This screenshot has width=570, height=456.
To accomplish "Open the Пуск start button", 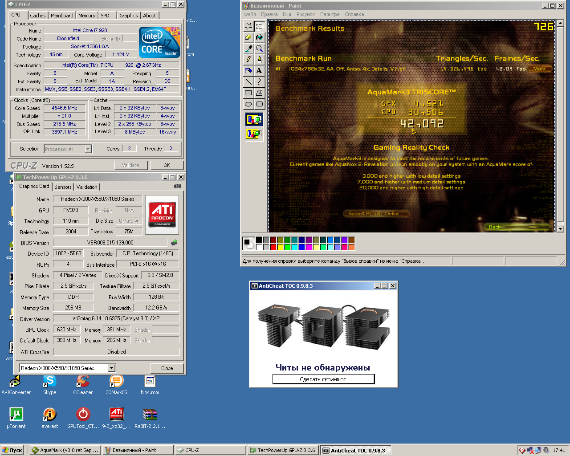I will [x=12, y=450].
